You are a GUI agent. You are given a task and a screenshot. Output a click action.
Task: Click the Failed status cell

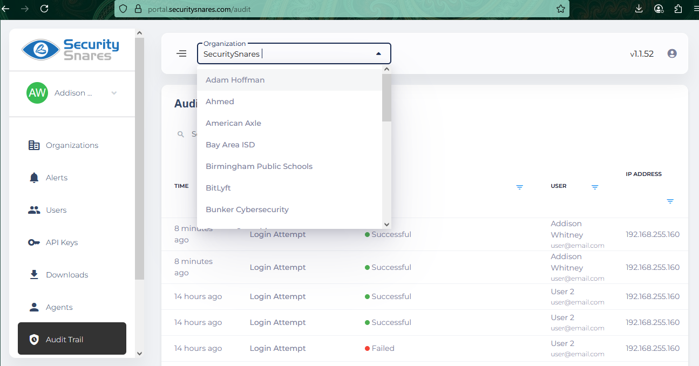(379, 348)
